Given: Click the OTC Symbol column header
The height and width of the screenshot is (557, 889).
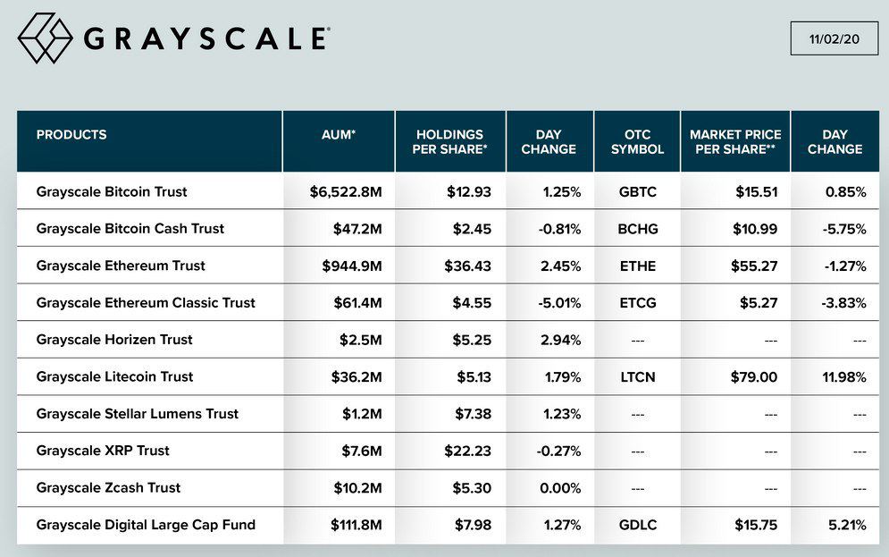Looking at the screenshot, I should pos(637,141).
